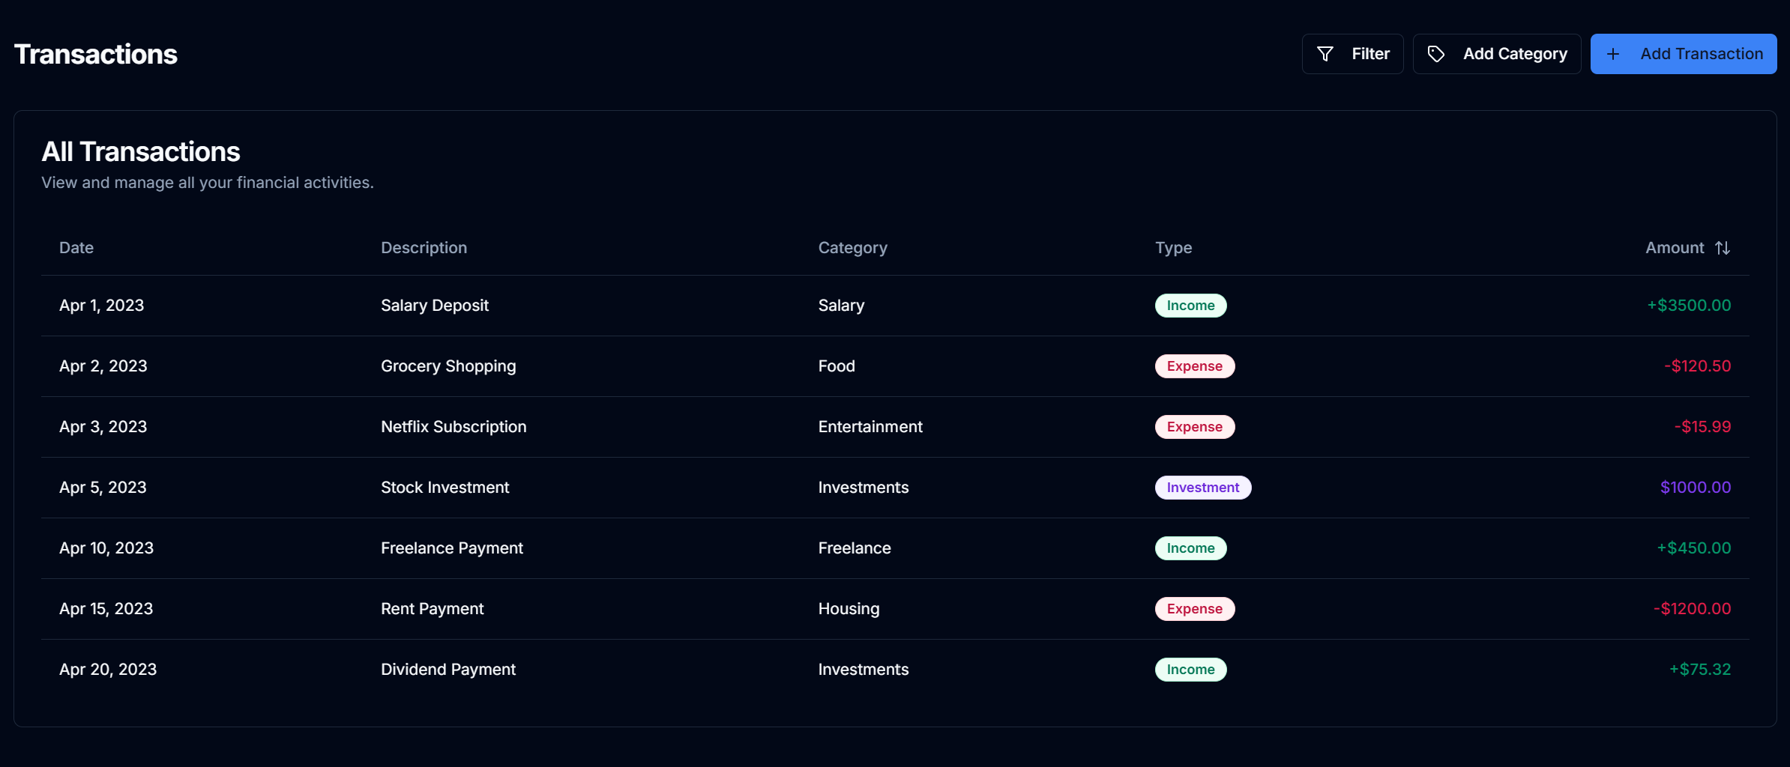The width and height of the screenshot is (1790, 767).
Task: Click the Expense badge for Grocery Shopping
Action: 1194,366
